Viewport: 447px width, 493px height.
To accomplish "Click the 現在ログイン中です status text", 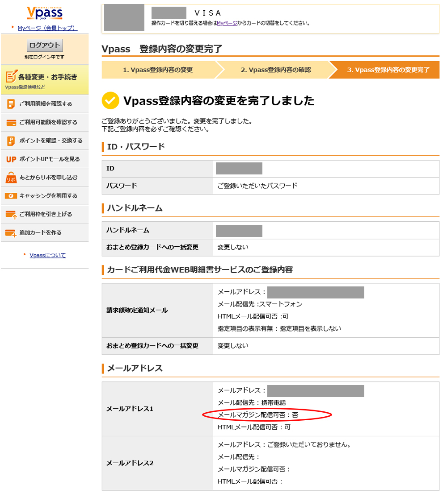I will click(x=44, y=57).
